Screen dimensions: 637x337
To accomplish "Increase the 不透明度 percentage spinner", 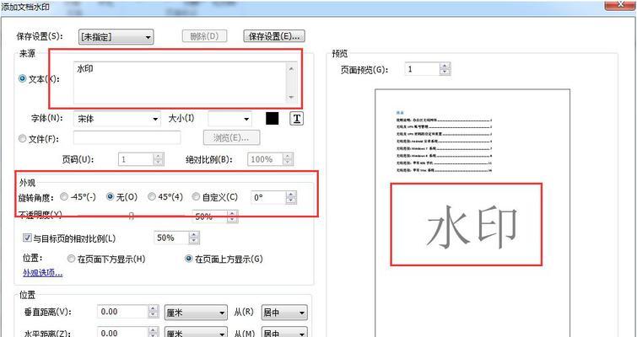I will (232, 213).
